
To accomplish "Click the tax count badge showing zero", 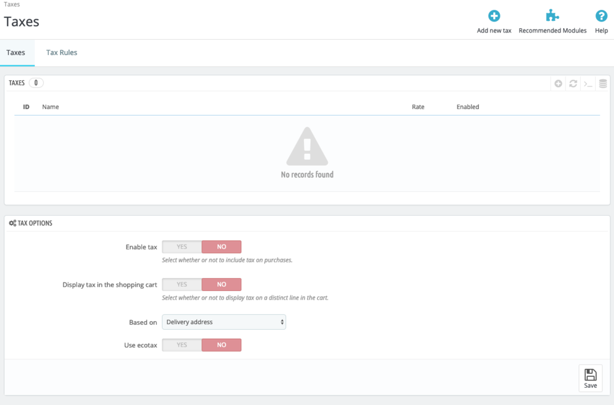I will pyautogui.click(x=36, y=83).
